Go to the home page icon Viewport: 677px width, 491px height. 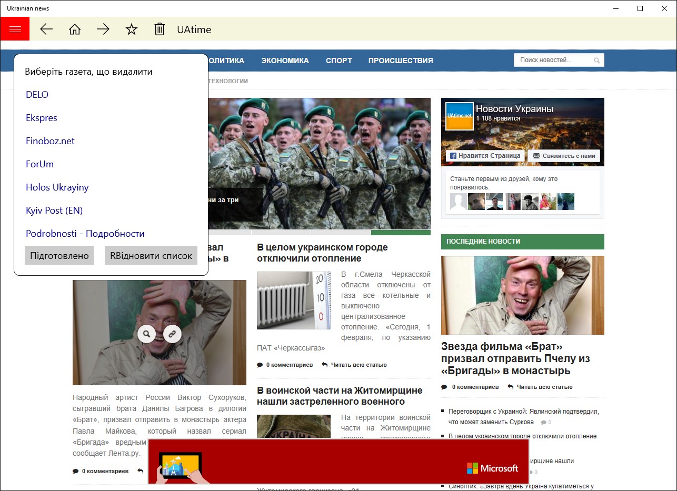(x=75, y=29)
